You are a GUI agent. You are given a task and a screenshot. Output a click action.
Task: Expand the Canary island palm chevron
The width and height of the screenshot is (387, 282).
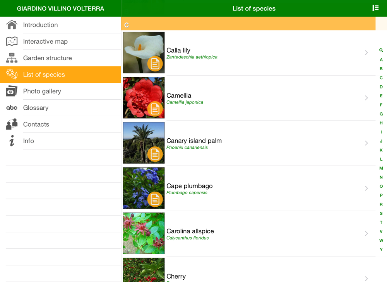point(366,143)
